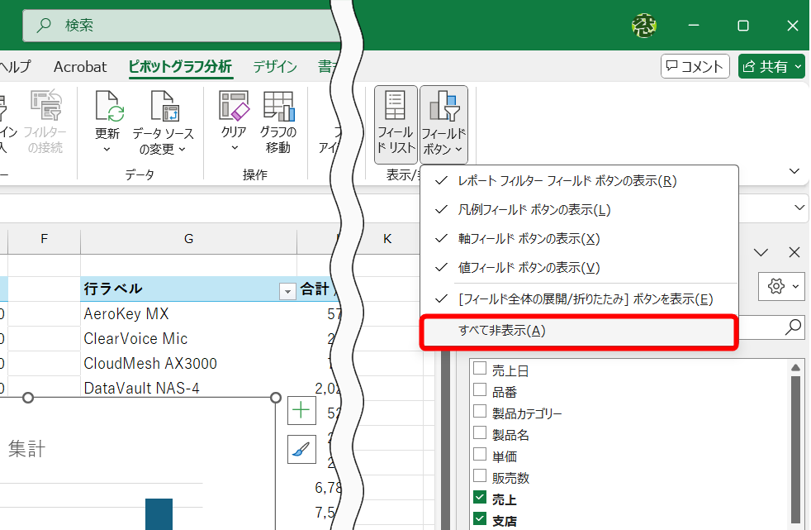
Task: Switch to the デザイン ribbon tab
Action: tap(275, 66)
